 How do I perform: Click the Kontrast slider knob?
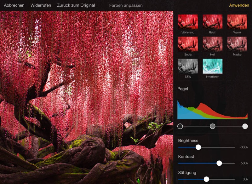point(219,163)
